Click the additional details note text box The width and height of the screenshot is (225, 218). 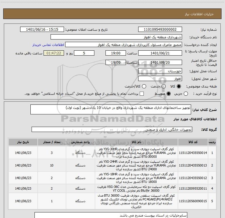tap(111, 215)
